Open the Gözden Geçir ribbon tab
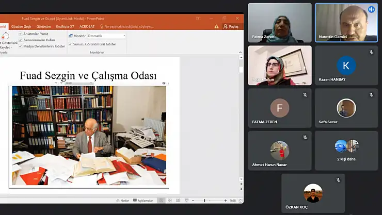This screenshot has height=215, width=382. (x=21, y=26)
